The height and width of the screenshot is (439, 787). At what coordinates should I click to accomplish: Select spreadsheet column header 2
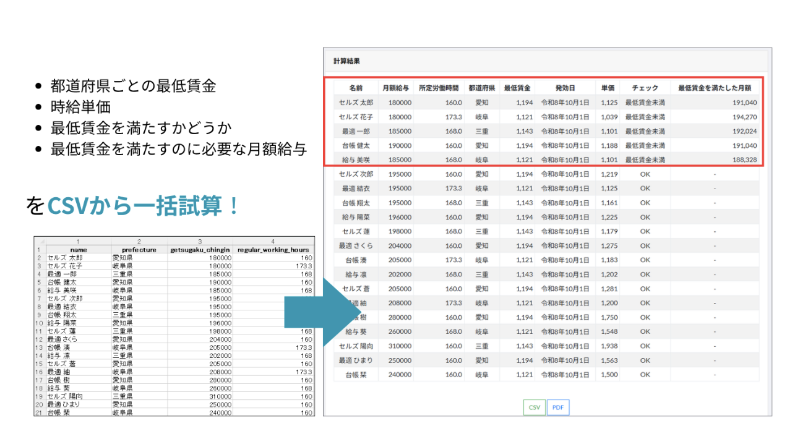click(x=140, y=241)
